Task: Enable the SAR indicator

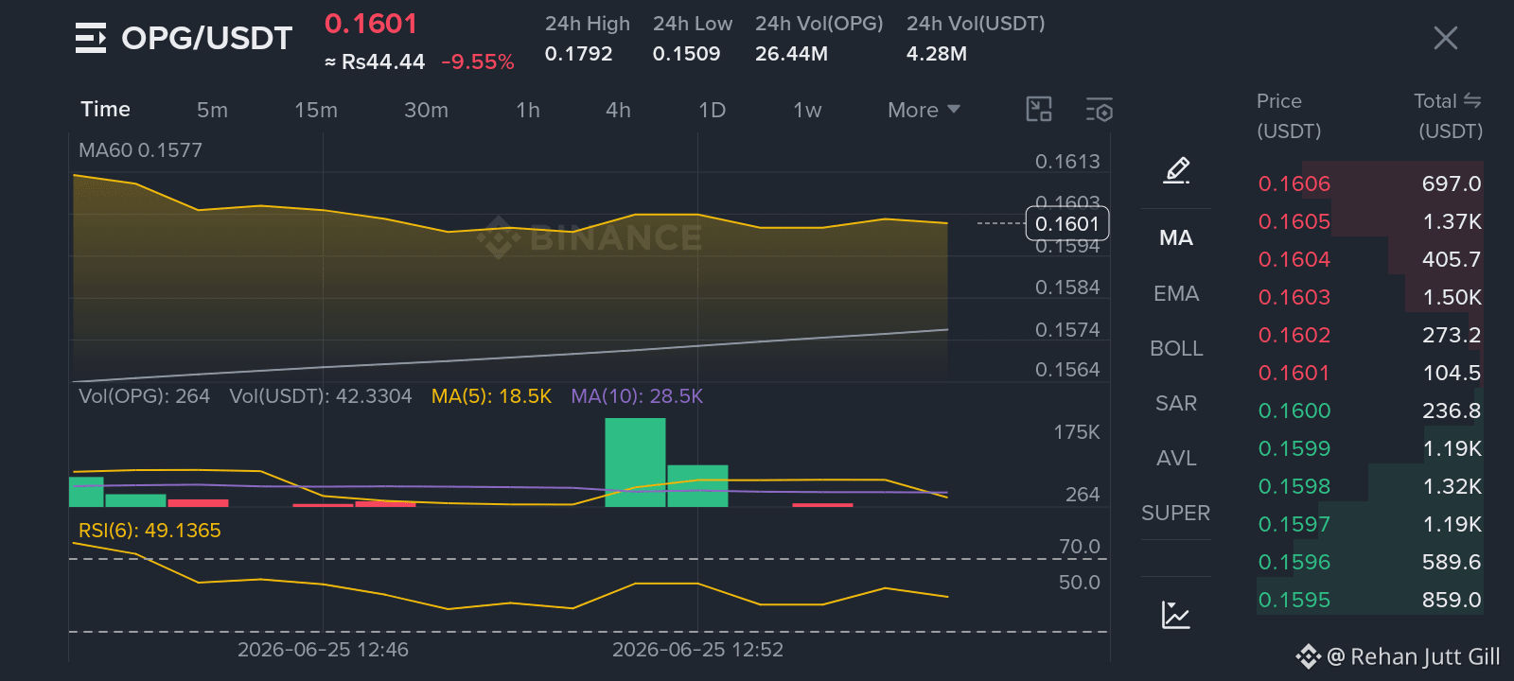Action: click(x=1176, y=403)
